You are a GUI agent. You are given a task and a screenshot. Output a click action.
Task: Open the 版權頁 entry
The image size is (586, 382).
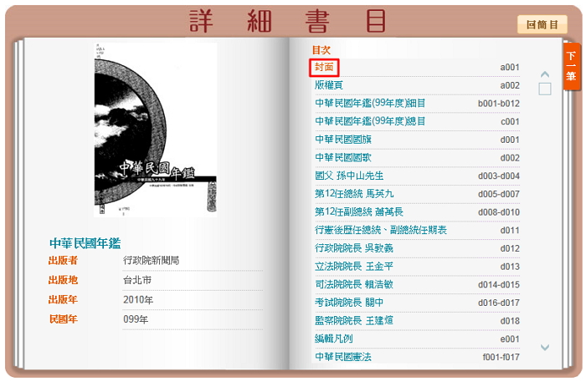[x=329, y=85]
